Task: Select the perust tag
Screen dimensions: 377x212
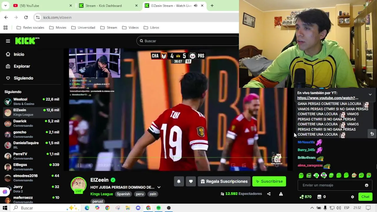Action: pos(98,201)
